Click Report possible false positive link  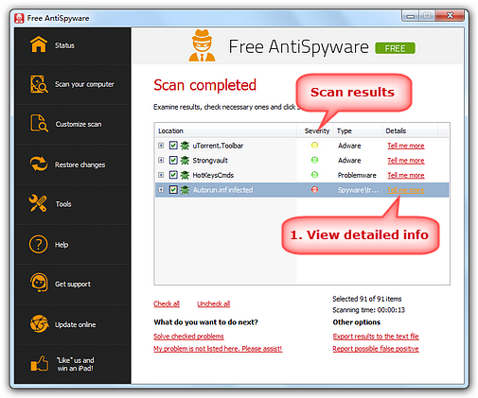click(376, 349)
